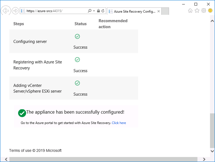The image size is (215, 162).
Task: Click Success status for Adding vCenter Server
Action: click(80, 94)
